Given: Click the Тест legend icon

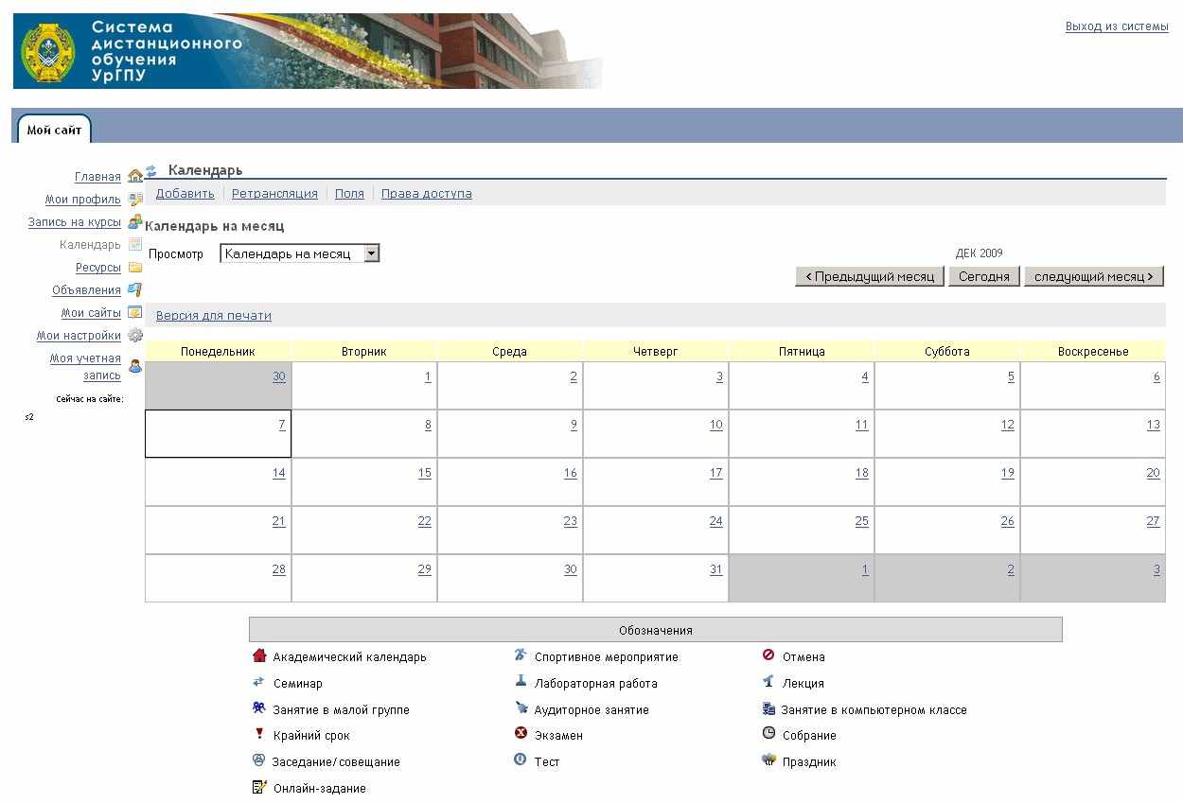Looking at the screenshot, I should pyautogui.click(x=521, y=759).
